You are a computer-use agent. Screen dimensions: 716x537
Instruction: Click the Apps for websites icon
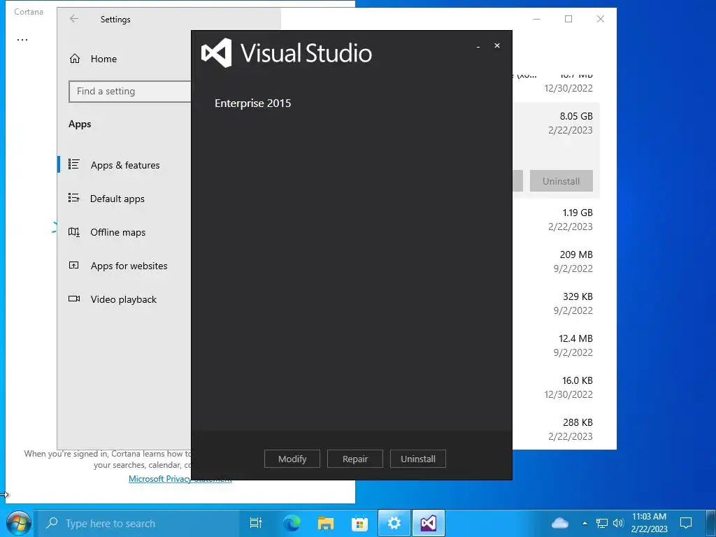click(74, 265)
